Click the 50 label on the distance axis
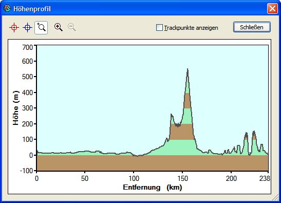Viewport: 281px width, 203px height. (85, 178)
